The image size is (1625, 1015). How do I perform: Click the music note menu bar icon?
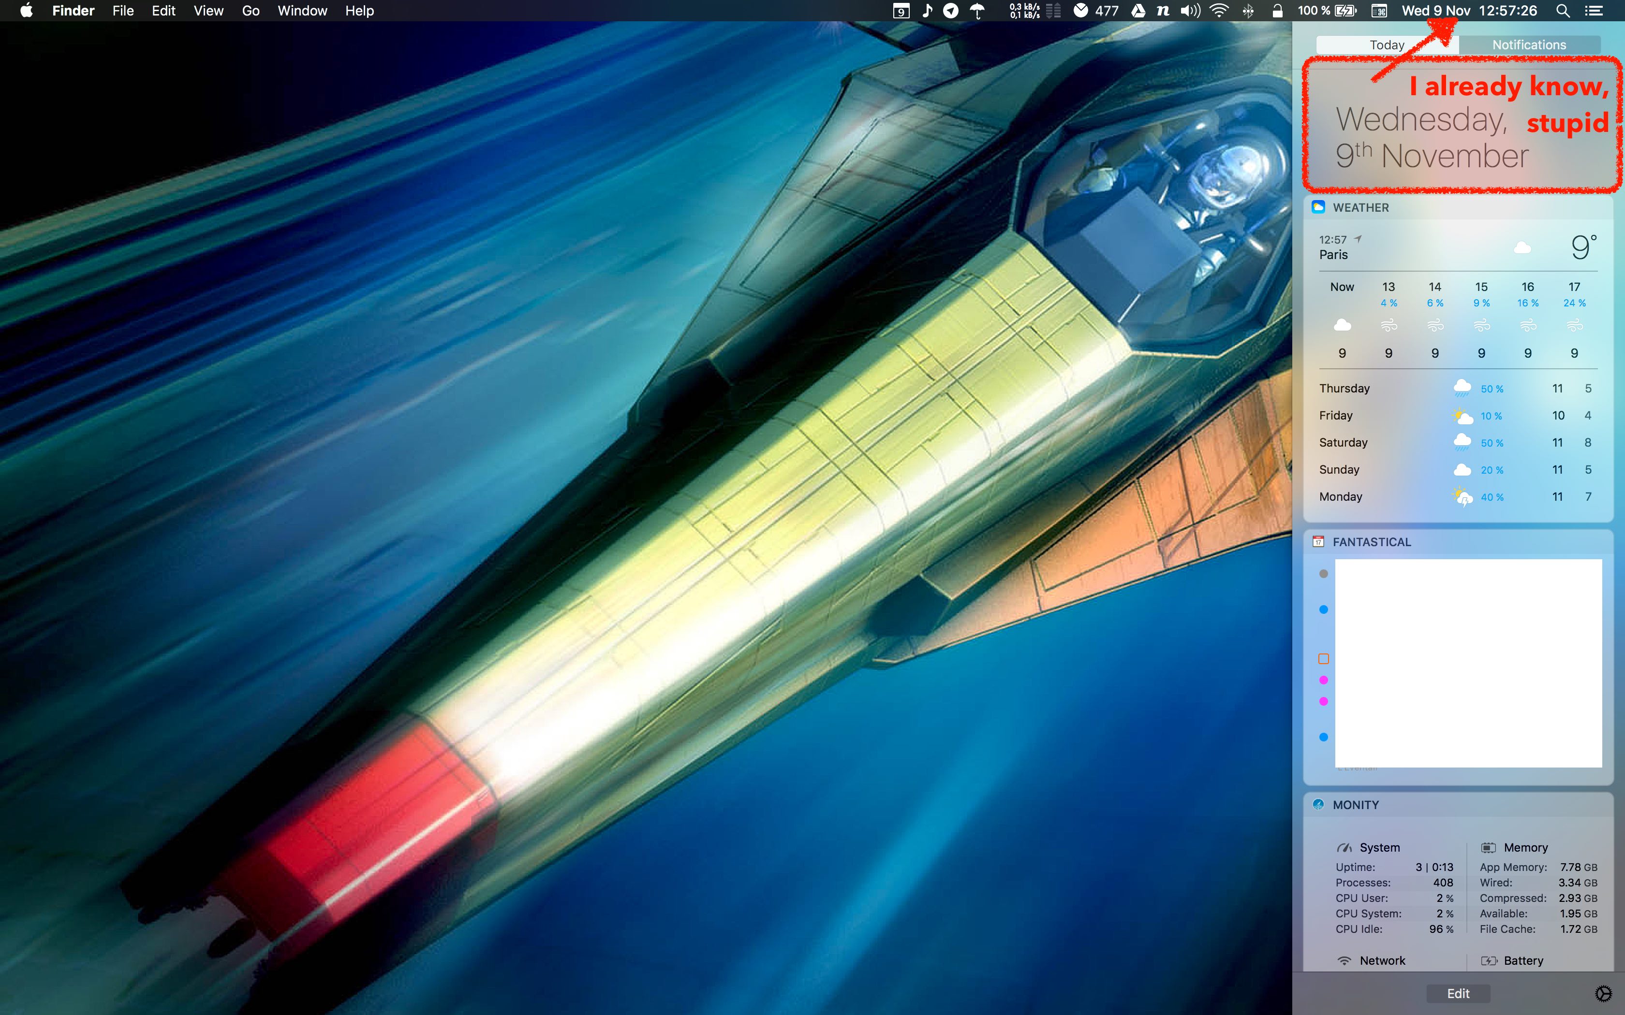pyautogui.click(x=927, y=11)
